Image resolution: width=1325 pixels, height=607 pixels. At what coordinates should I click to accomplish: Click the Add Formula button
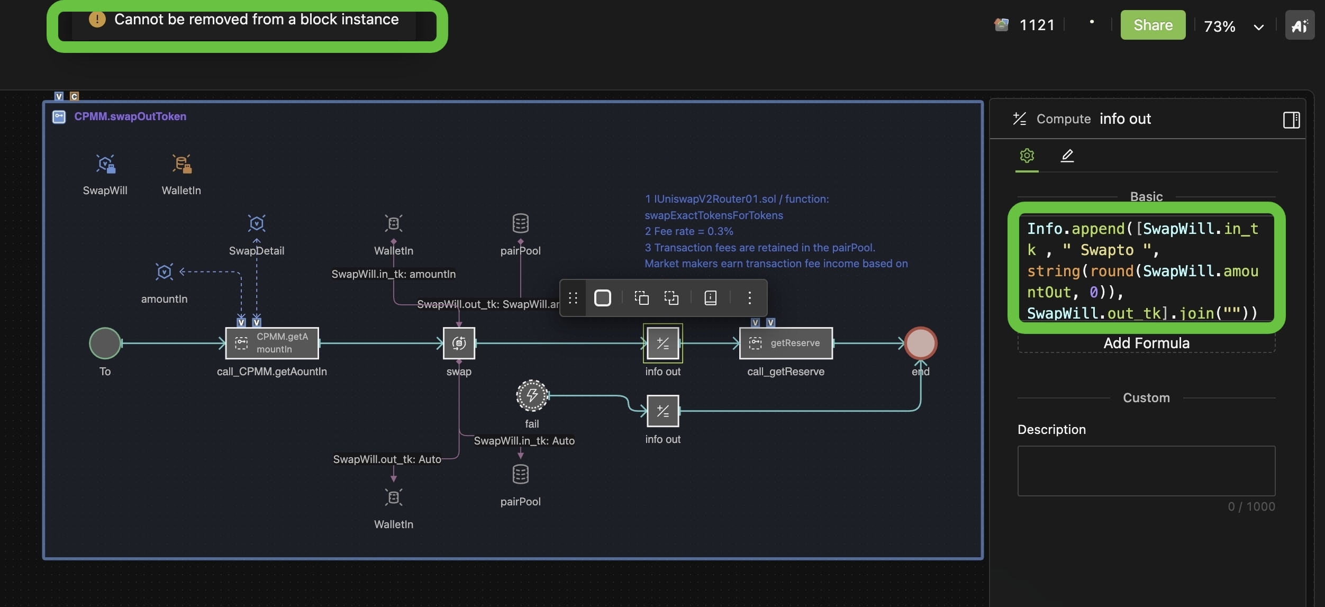coord(1146,343)
